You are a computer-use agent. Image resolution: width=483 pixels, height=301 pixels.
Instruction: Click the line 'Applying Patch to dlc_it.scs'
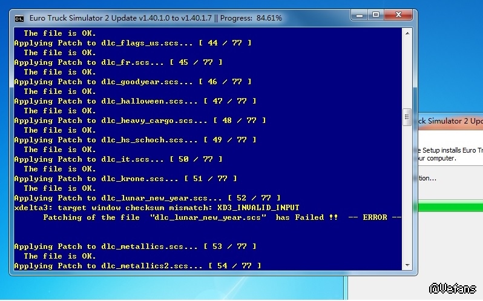pyautogui.click(x=118, y=159)
